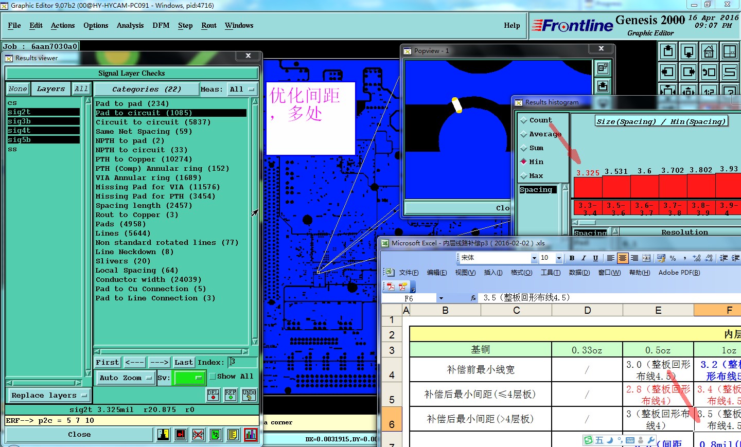Click Excel formula bar content

609,298
